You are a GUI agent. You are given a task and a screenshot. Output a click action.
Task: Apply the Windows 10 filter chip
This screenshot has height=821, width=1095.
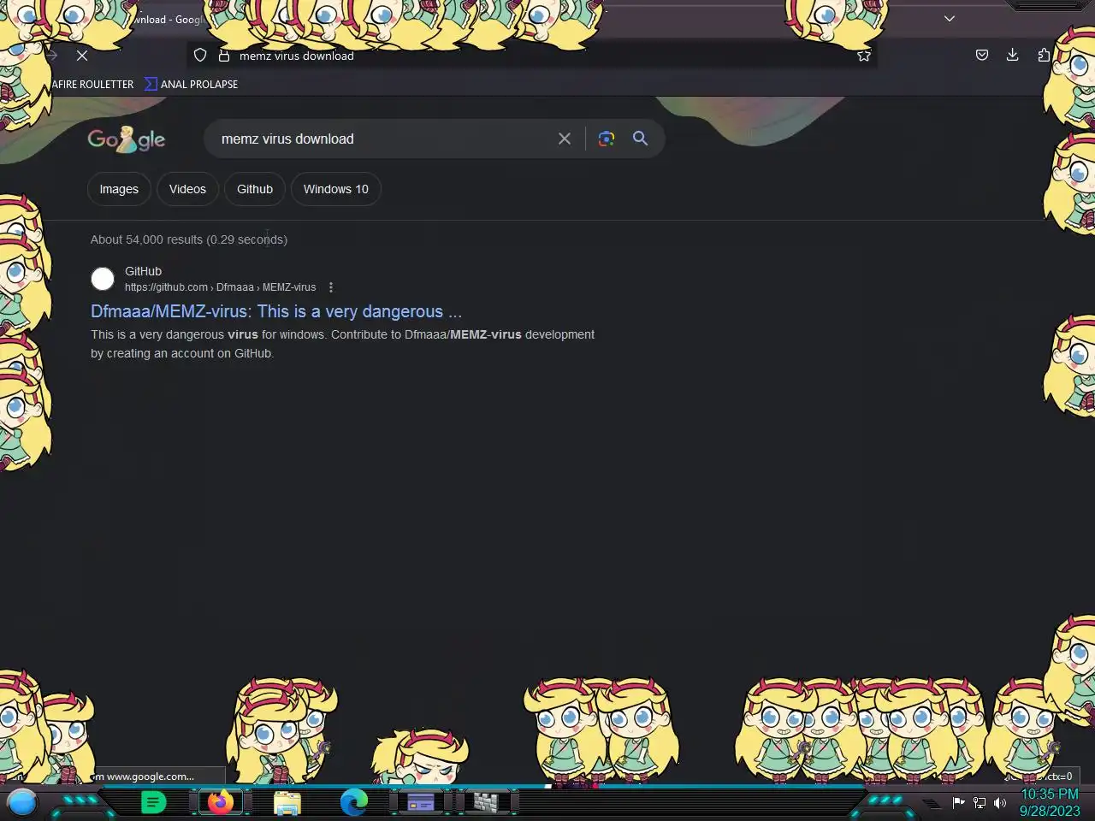(335, 189)
